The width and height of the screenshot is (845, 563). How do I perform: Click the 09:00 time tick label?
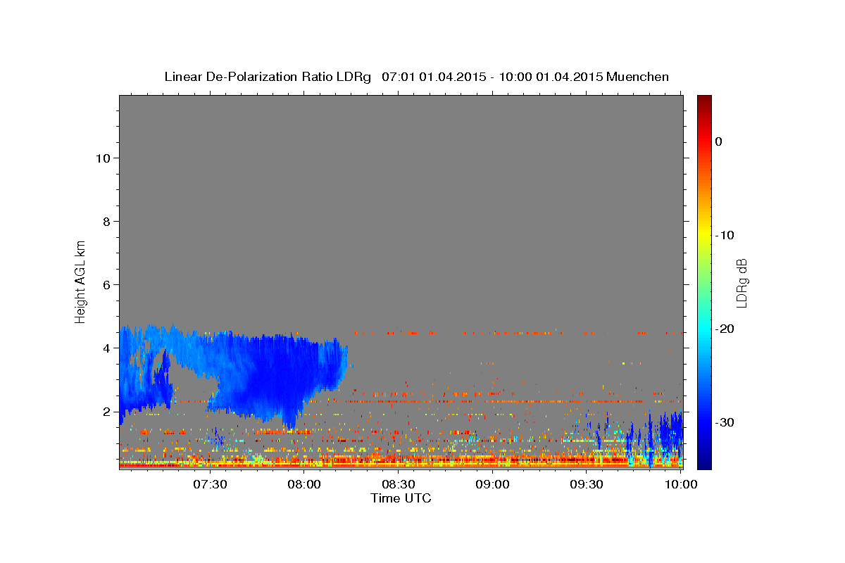(x=492, y=485)
